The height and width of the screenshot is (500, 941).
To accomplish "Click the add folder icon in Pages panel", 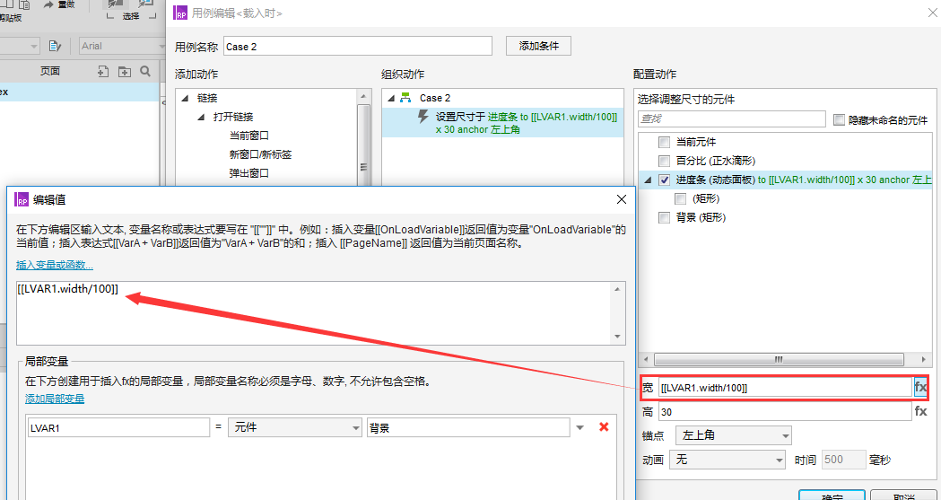I will 125,71.
